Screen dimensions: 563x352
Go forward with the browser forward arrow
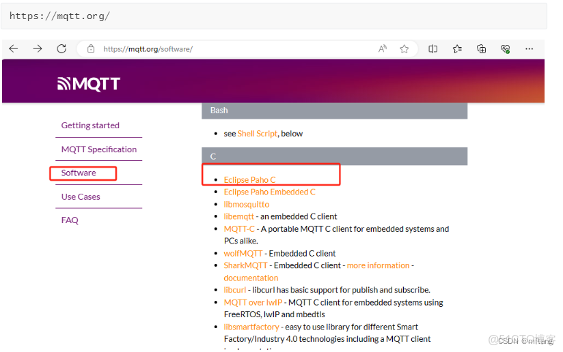click(x=38, y=48)
